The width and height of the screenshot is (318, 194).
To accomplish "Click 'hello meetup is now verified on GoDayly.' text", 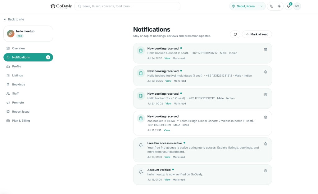I will 175,175.
